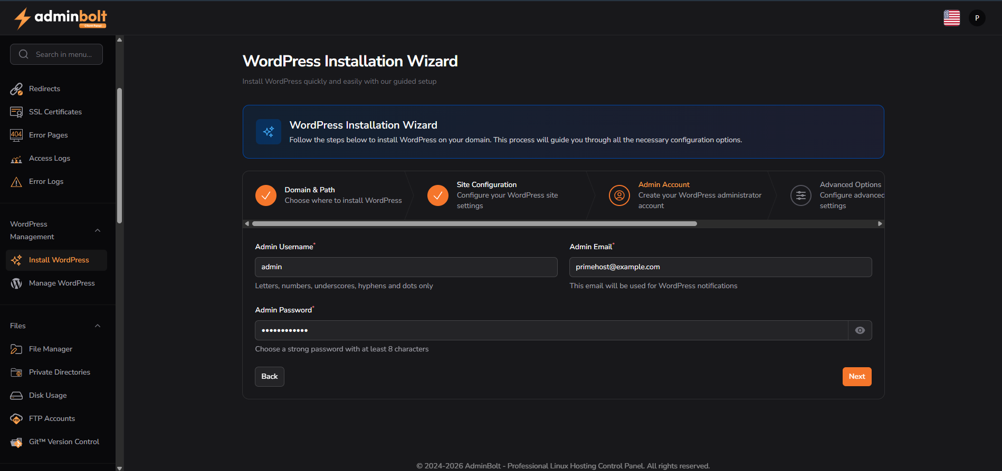Go to Site Configuration step
Image resolution: width=1002 pixels, height=471 pixels.
pos(498,195)
